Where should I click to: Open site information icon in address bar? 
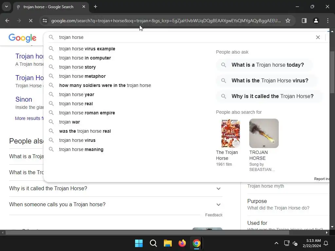pyautogui.click(x=44, y=21)
